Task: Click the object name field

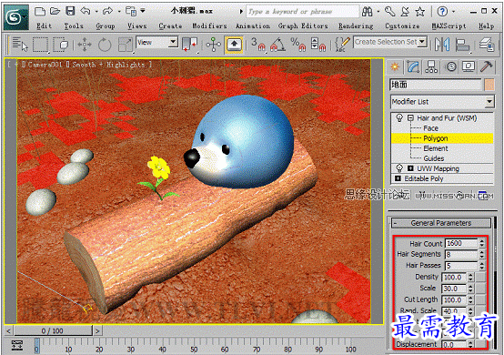Action: 436,85
